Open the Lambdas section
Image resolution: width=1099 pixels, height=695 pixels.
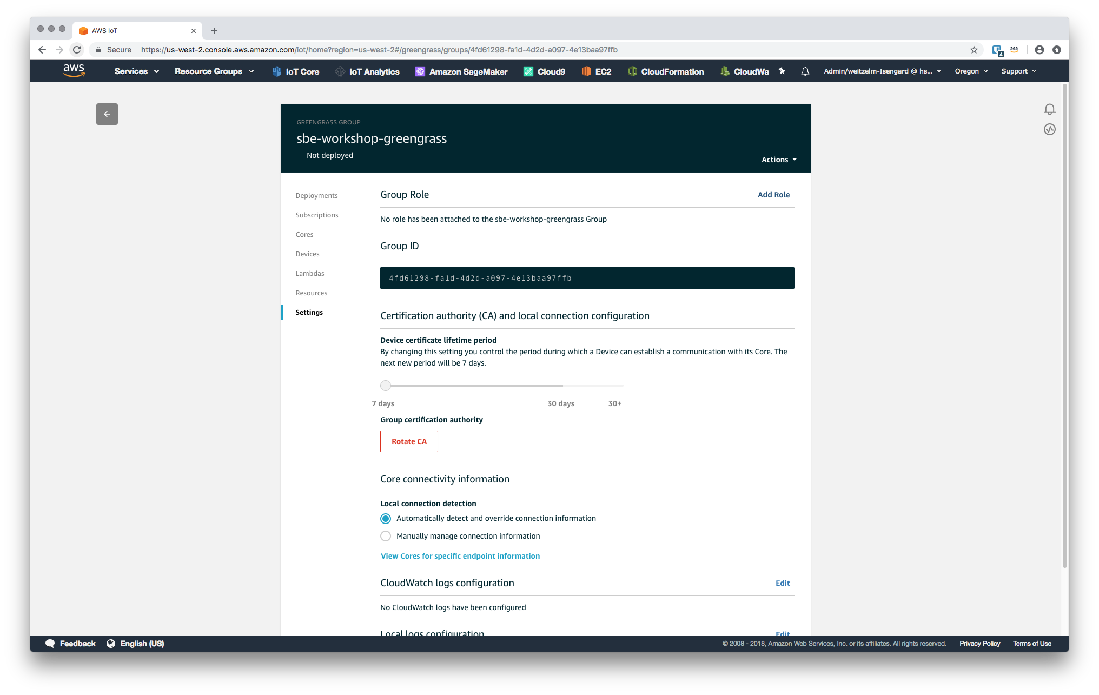[310, 274]
